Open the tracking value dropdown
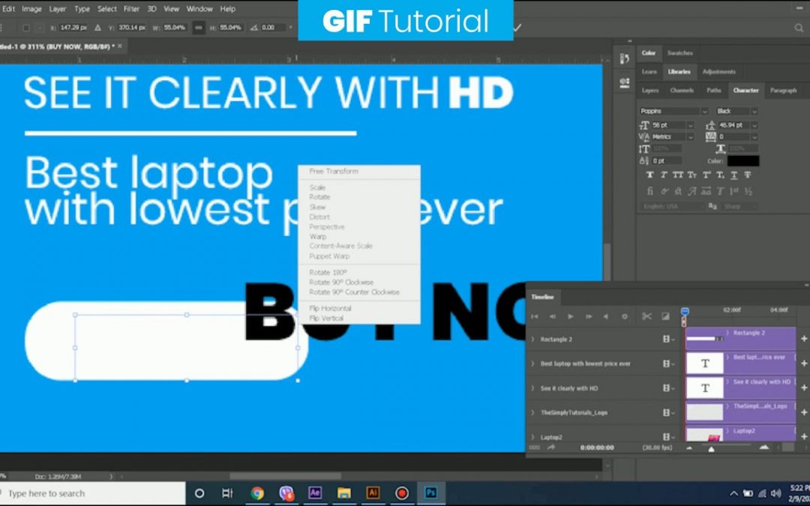The height and width of the screenshot is (506, 810). 754,137
